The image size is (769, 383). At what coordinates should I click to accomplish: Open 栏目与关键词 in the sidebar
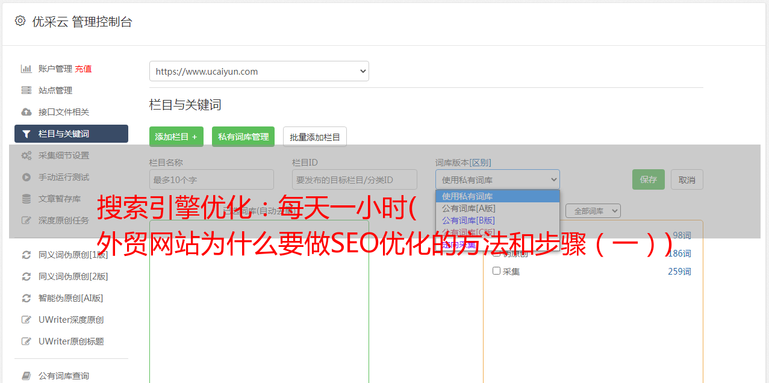71,134
